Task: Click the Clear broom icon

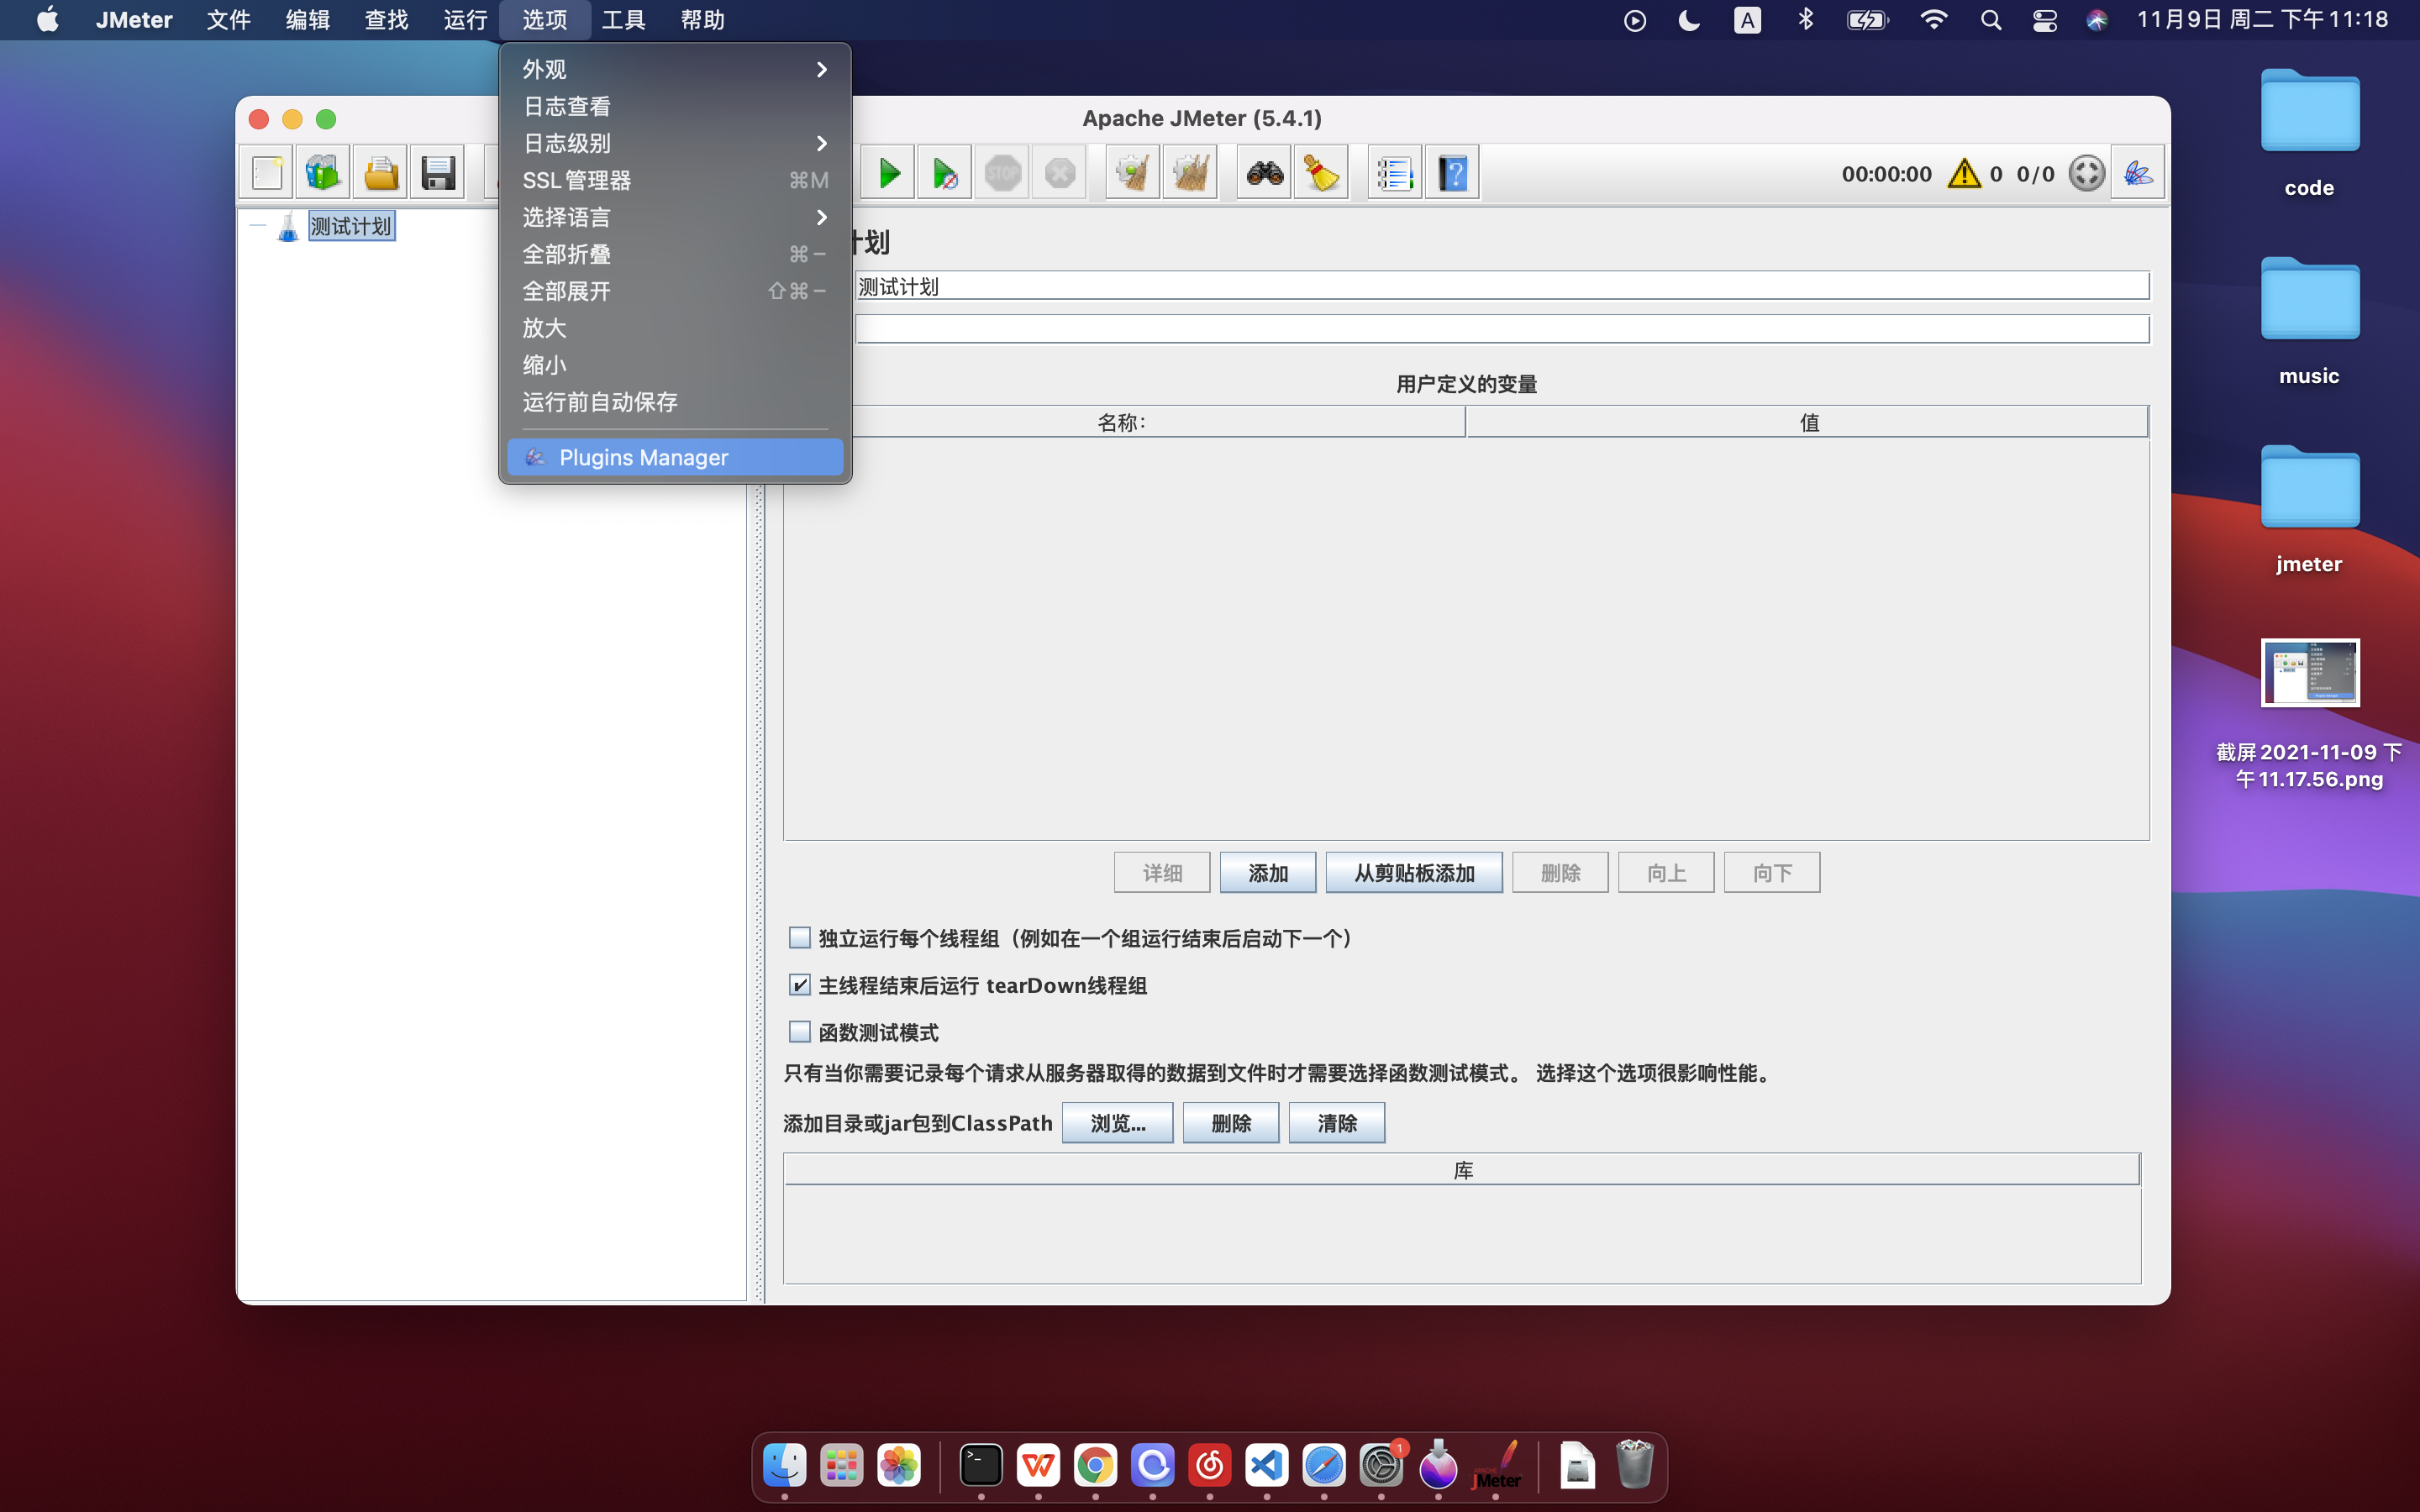Action: click(x=1133, y=173)
